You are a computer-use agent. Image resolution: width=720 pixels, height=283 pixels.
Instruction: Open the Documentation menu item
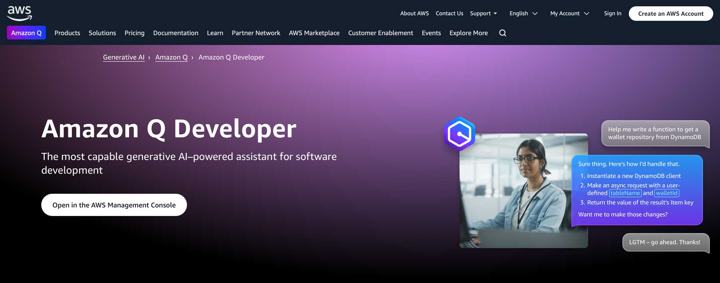176,33
